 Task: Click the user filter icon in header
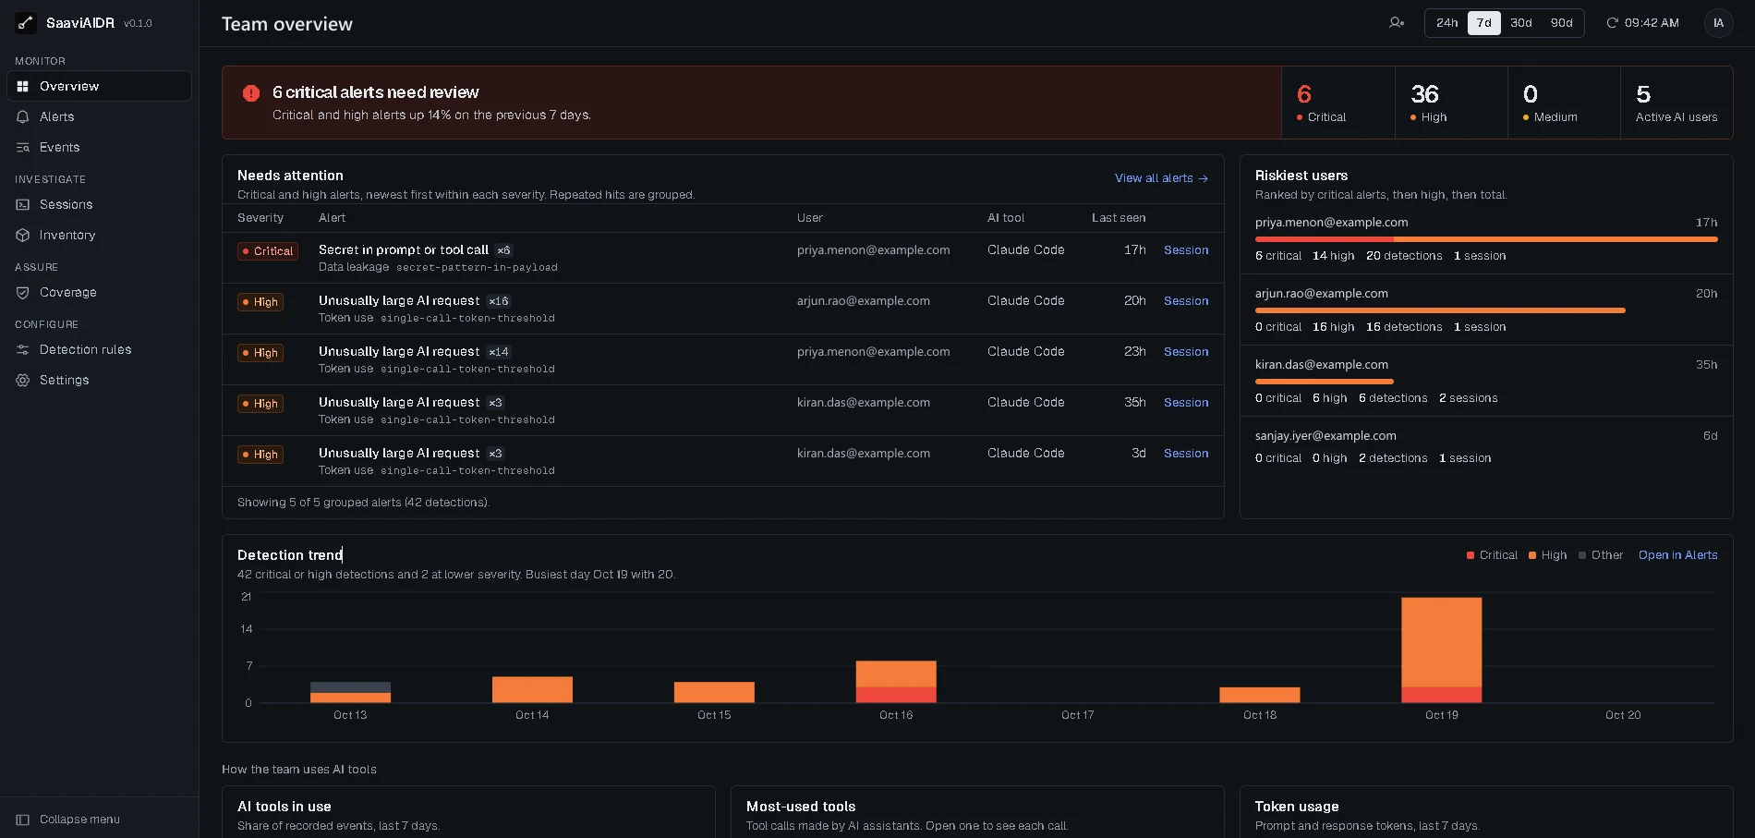click(1397, 23)
